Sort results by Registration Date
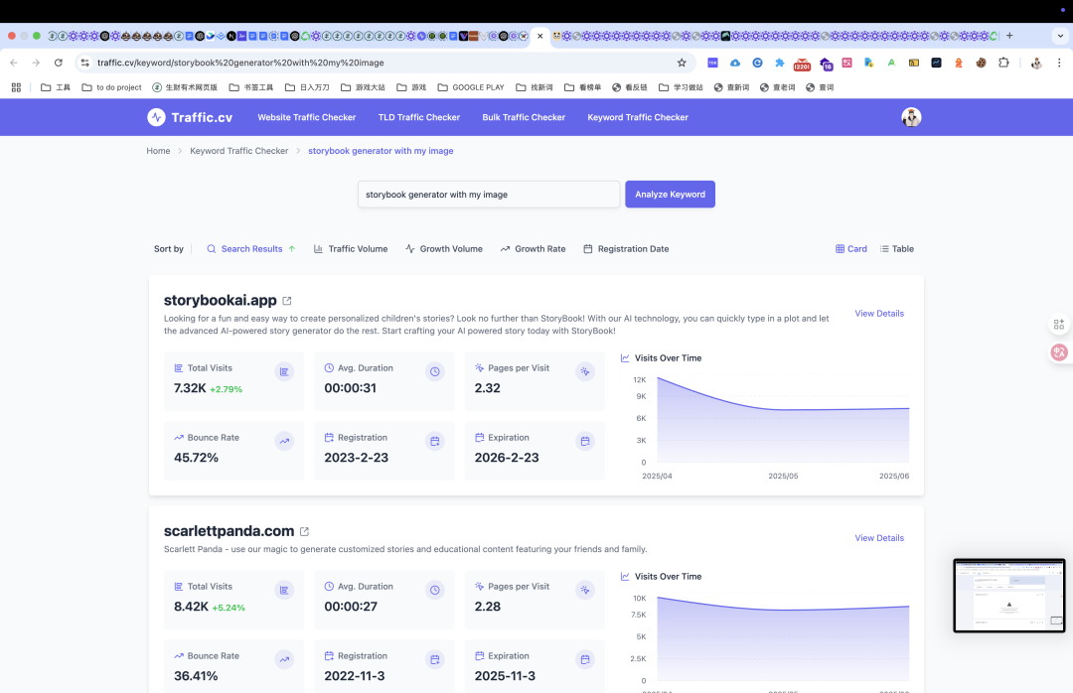1073x693 pixels. [x=626, y=249]
